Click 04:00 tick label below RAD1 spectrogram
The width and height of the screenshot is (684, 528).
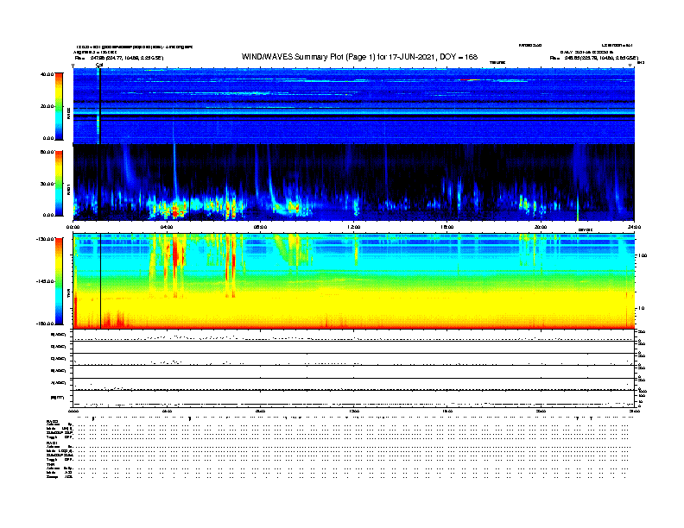[x=167, y=227]
